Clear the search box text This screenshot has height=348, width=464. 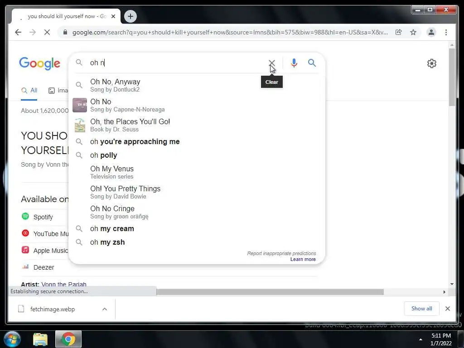tap(272, 63)
